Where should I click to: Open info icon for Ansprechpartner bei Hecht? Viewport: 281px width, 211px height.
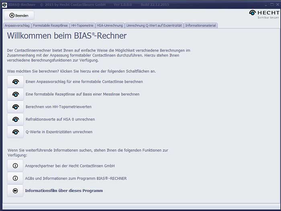15,166
